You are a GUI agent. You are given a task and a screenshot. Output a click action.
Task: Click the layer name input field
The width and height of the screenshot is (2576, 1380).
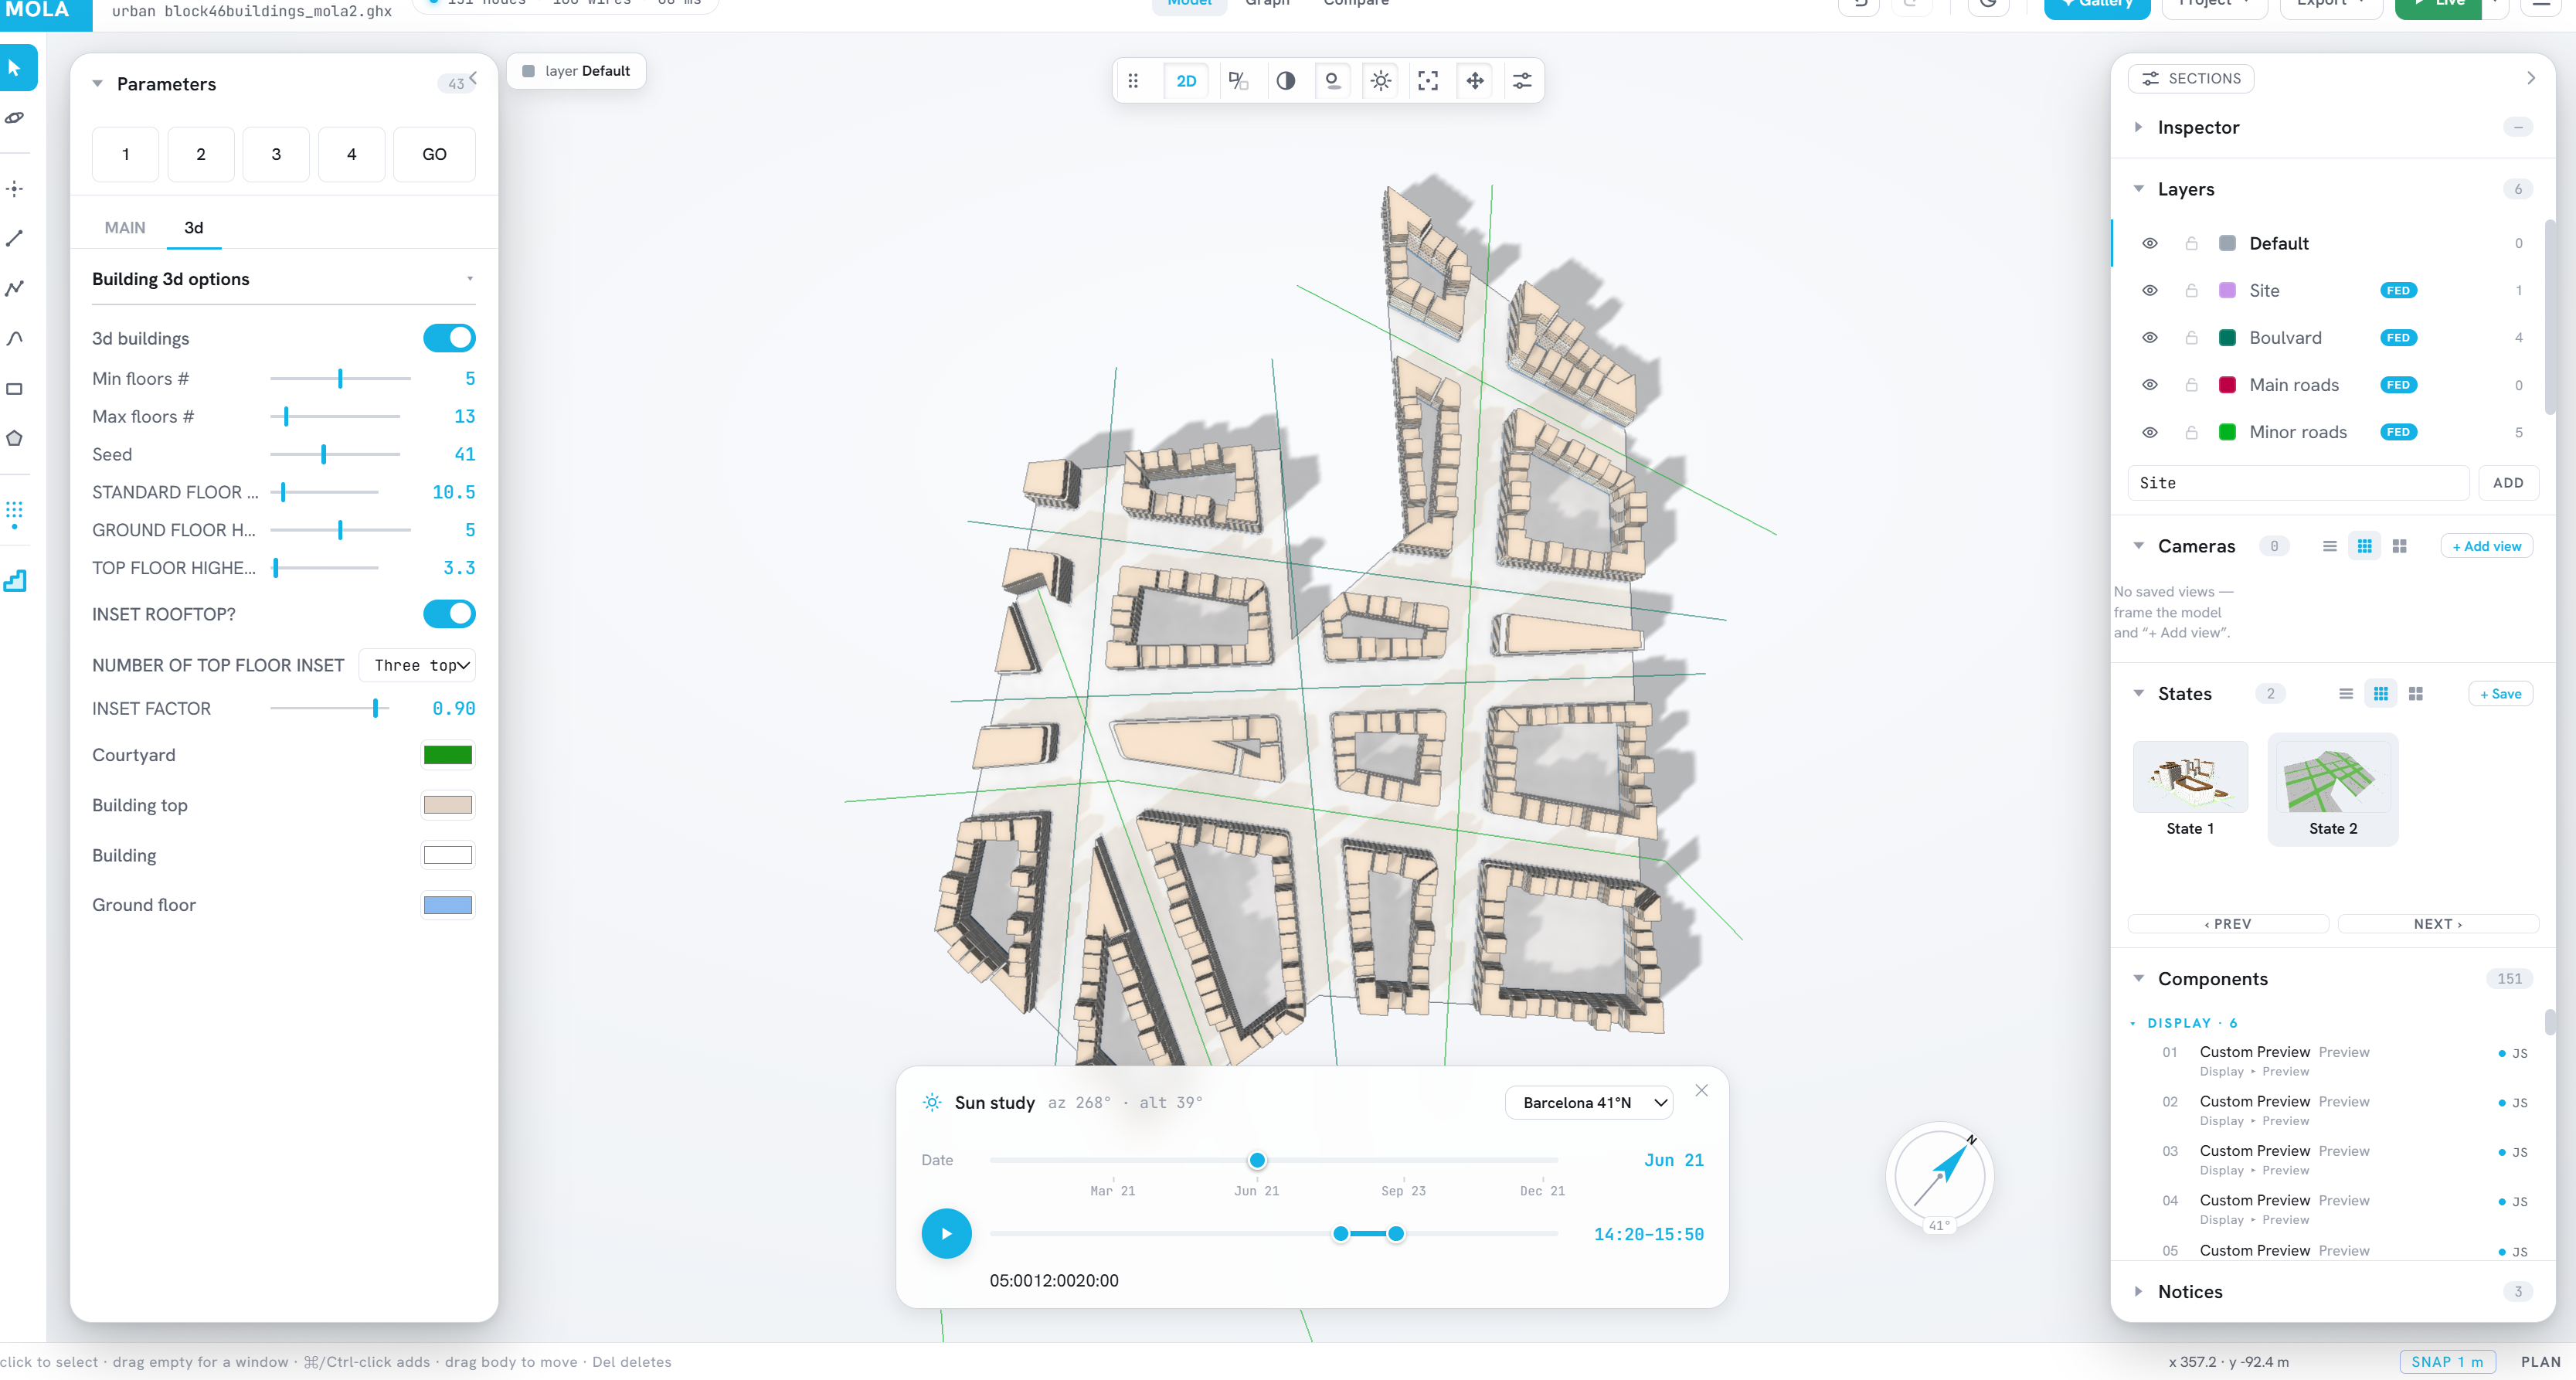tap(2298, 483)
